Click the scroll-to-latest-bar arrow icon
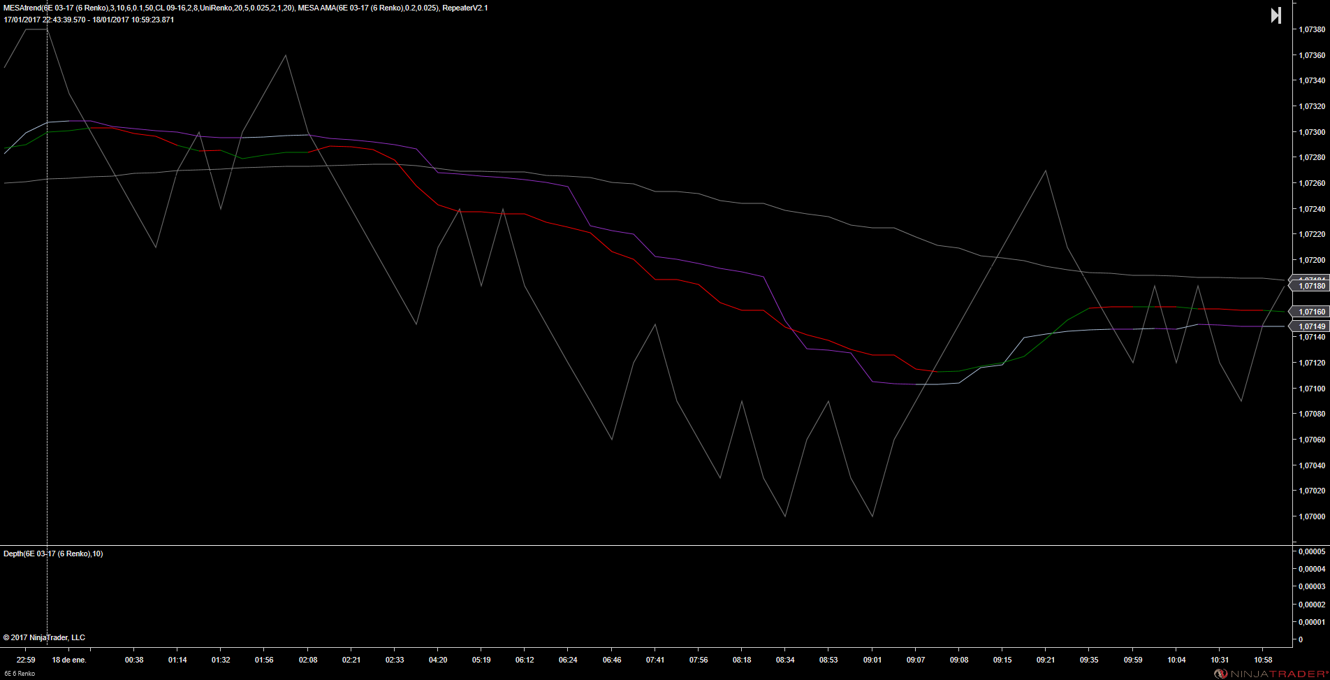Screen dimensions: 1330x680 click(1276, 15)
